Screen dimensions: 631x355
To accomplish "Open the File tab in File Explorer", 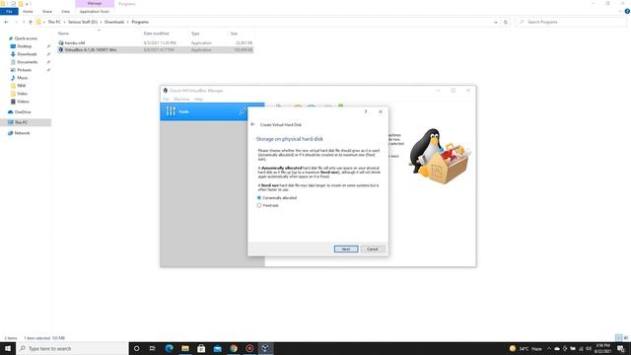I will (9, 12).
